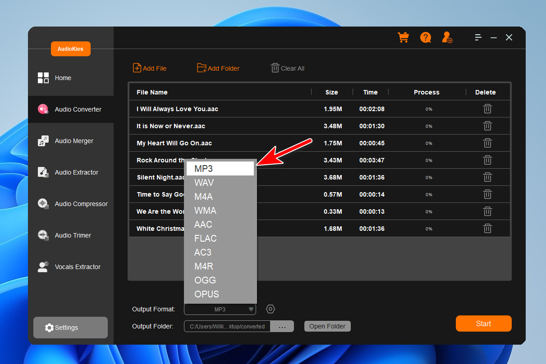Choose OPUS output format
The width and height of the screenshot is (546, 364).
[x=220, y=294]
